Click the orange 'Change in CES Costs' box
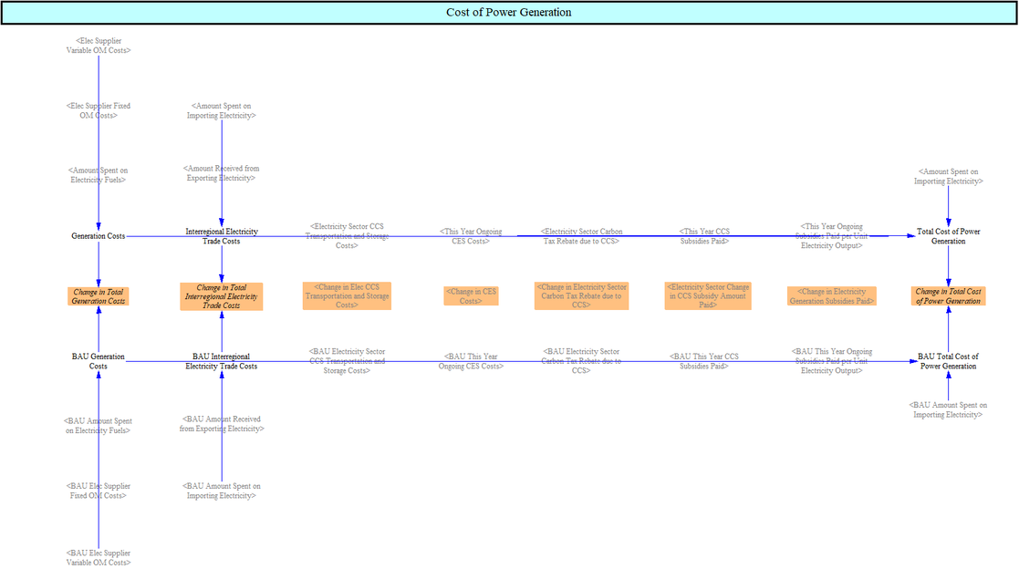This screenshot has width=1019, height=569. tap(471, 296)
